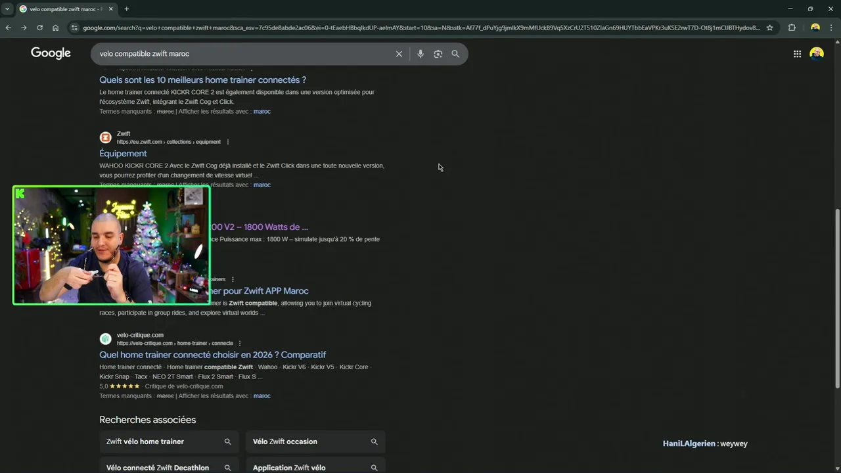The height and width of the screenshot is (473, 841).
Task: Click the page vertical scrollbar thumb
Action: pyautogui.click(x=837, y=298)
